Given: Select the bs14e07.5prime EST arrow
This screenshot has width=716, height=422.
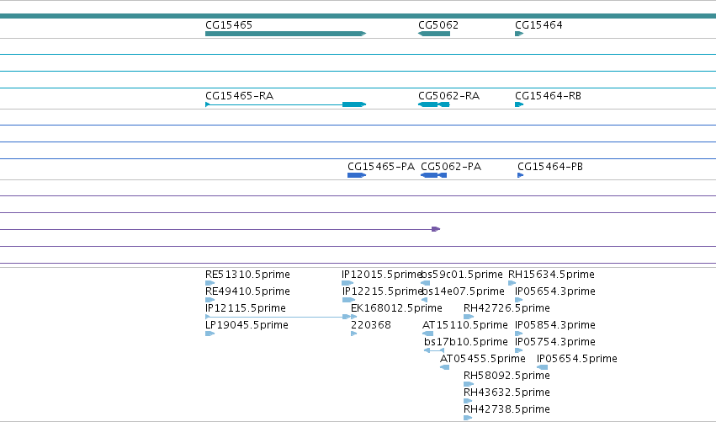Looking at the screenshot, I should click(424, 300).
